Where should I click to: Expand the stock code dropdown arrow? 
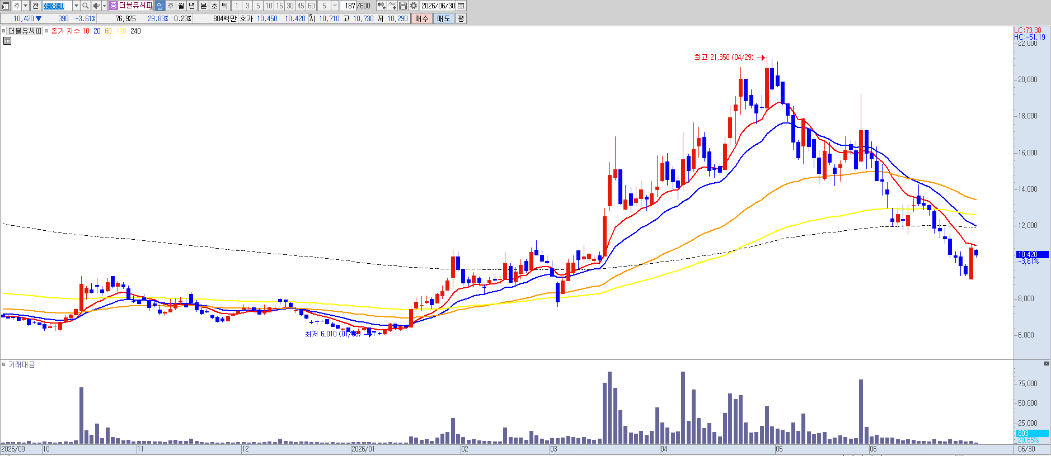click(76, 6)
